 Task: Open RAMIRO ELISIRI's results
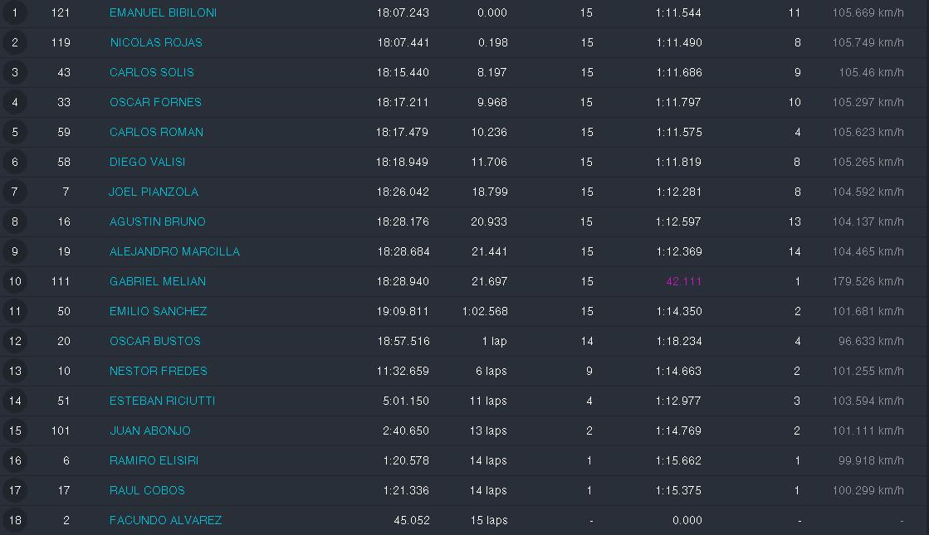154,460
